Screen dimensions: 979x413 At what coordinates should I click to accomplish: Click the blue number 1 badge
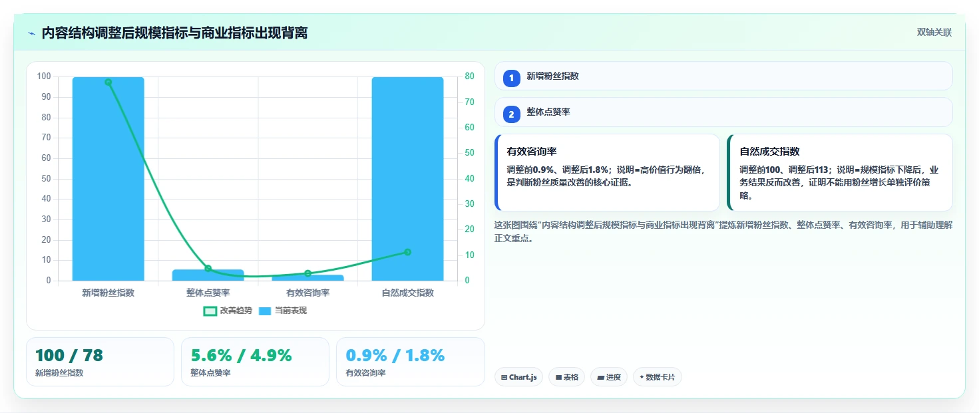coord(511,78)
